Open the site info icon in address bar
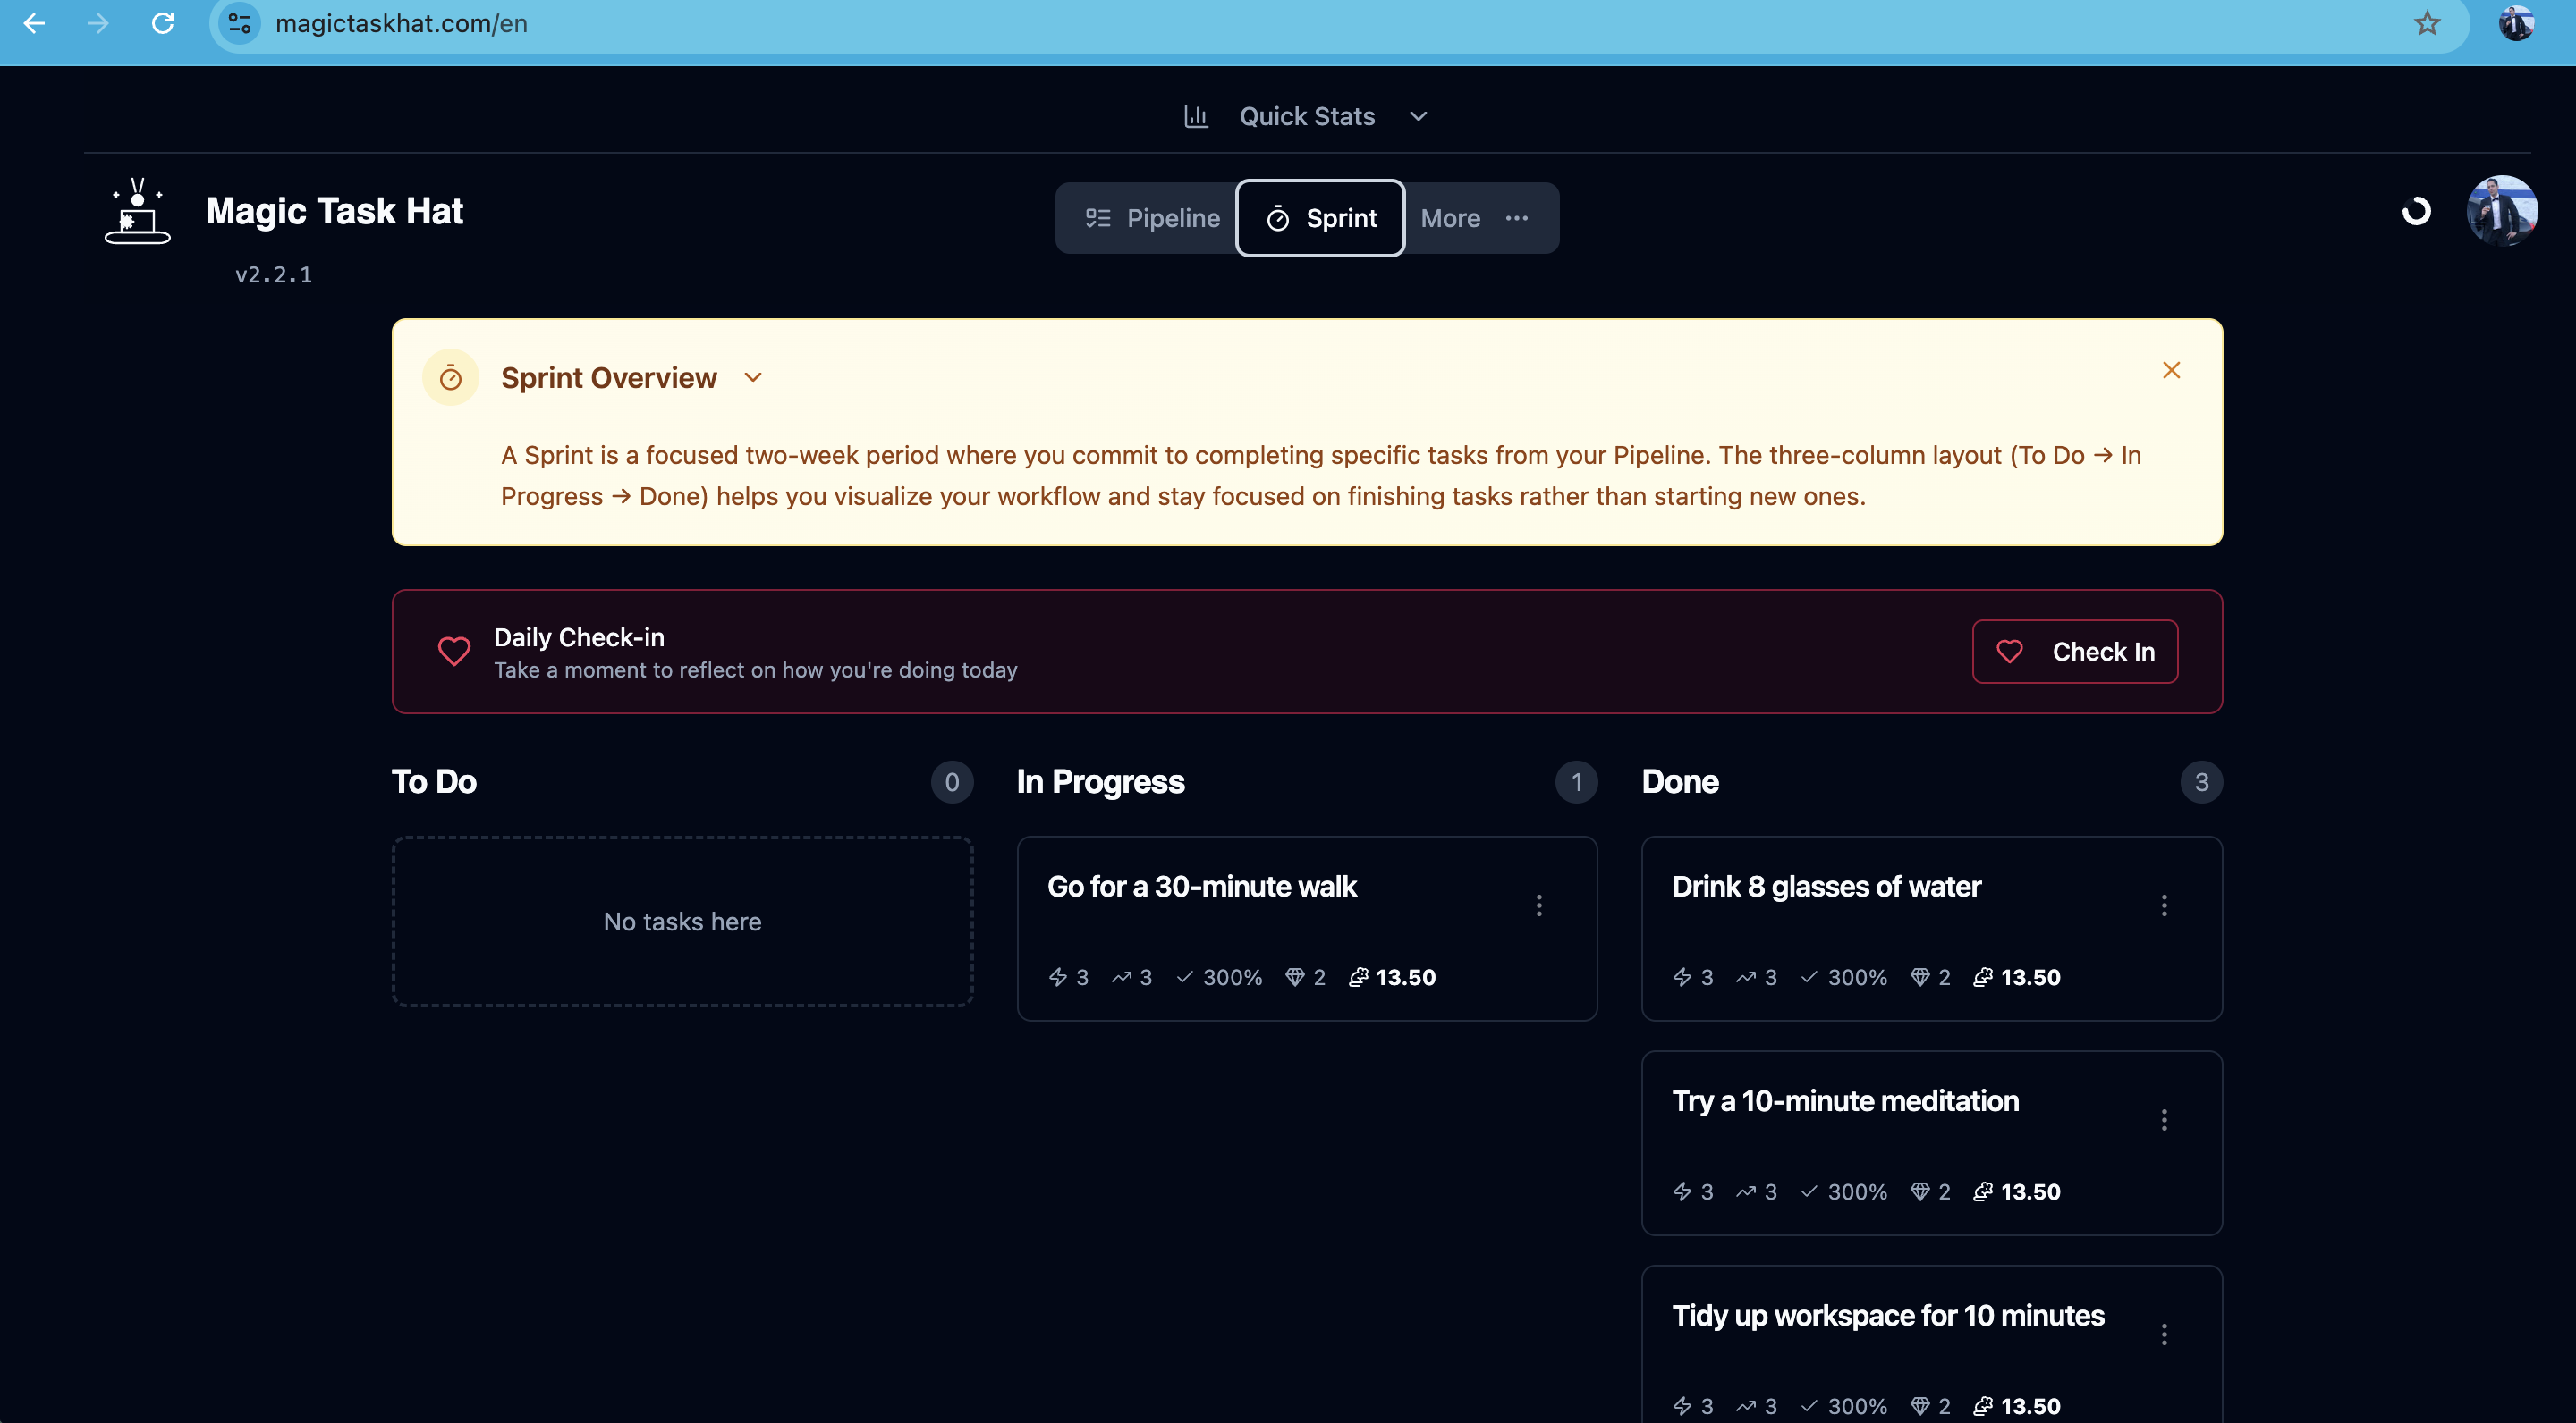The height and width of the screenshot is (1423, 2576). click(x=240, y=23)
